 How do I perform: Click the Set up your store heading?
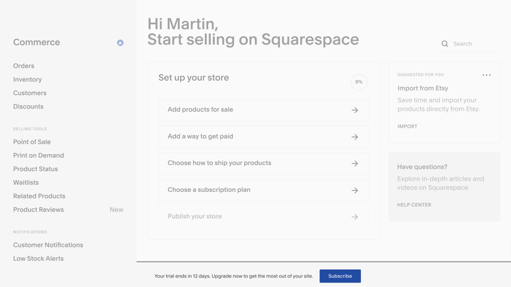tap(194, 78)
